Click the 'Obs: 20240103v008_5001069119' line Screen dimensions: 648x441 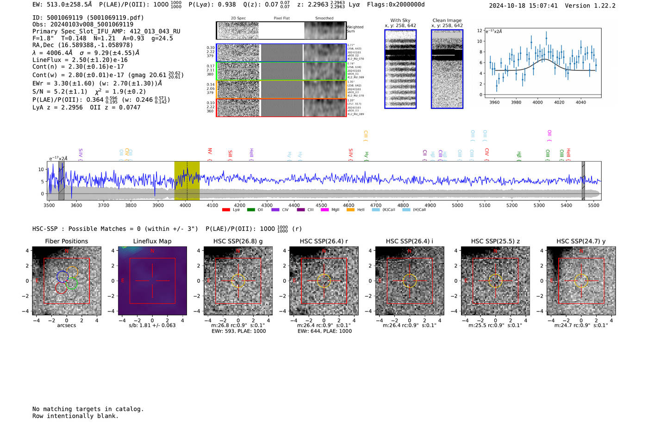click(83, 25)
